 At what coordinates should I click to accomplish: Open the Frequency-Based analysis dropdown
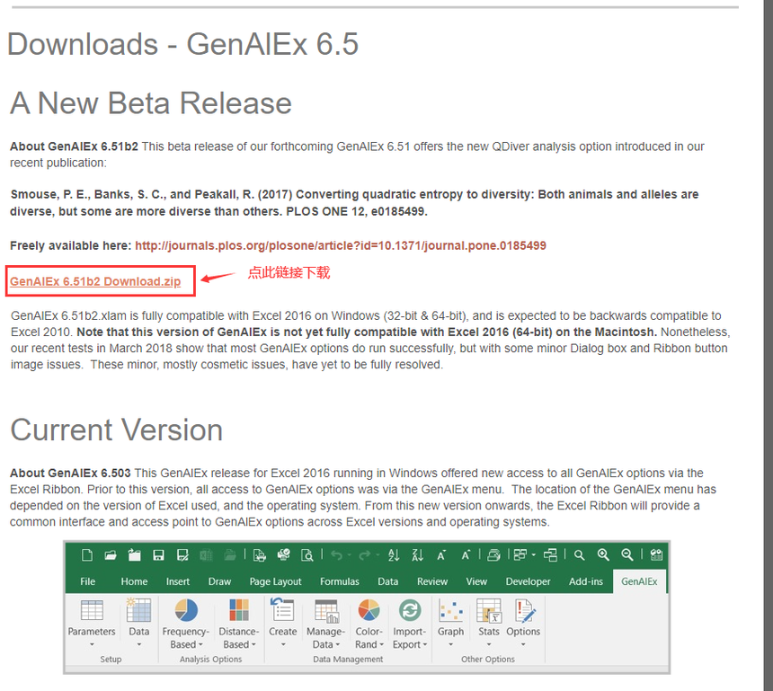click(186, 624)
